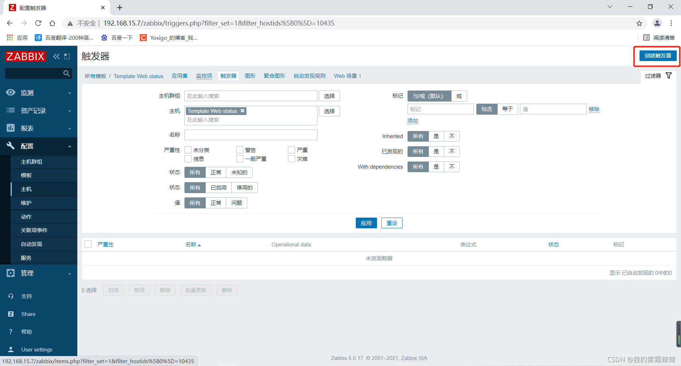Screen dimensions: 681x366
Task: Click the eye icon for 监测
Action: click(x=11, y=92)
